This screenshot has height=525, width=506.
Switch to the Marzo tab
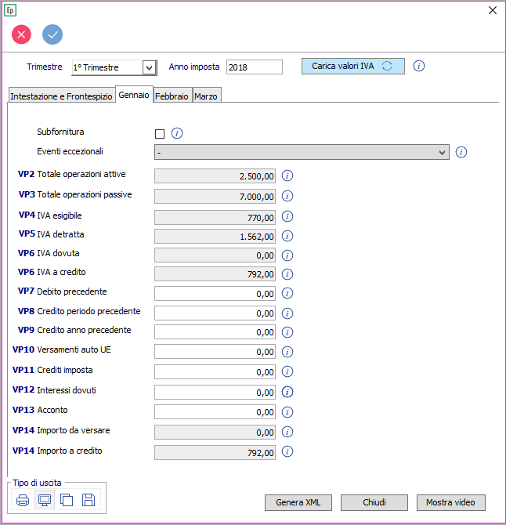(x=207, y=96)
